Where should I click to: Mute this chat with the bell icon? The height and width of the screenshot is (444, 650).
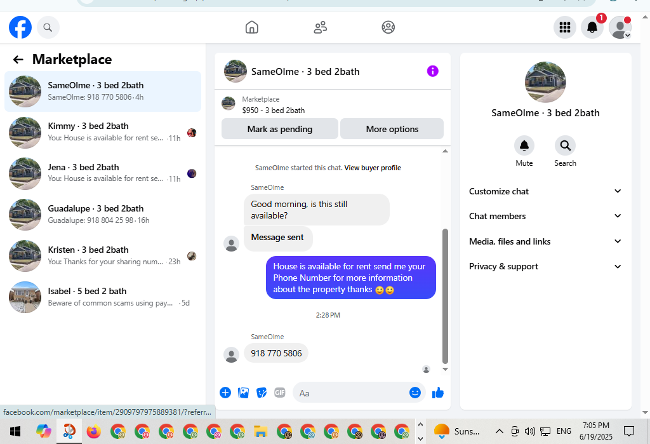click(524, 145)
